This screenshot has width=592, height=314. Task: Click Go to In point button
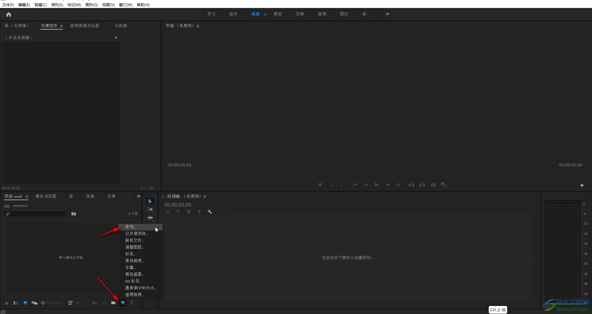coord(355,185)
